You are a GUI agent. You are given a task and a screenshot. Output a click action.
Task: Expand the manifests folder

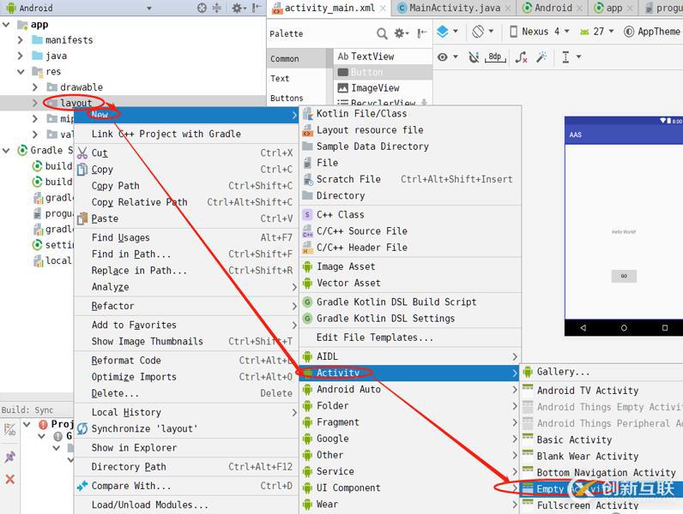[x=20, y=40]
